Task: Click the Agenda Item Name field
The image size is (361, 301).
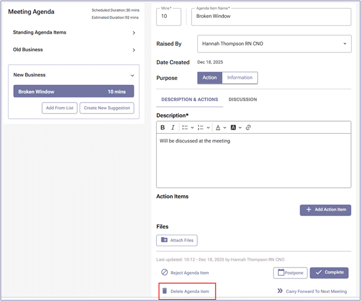Action: (271, 17)
